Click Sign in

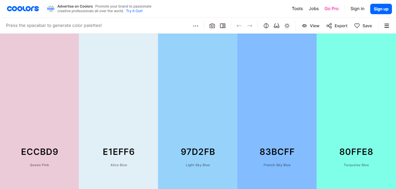[x=357, y=9]
